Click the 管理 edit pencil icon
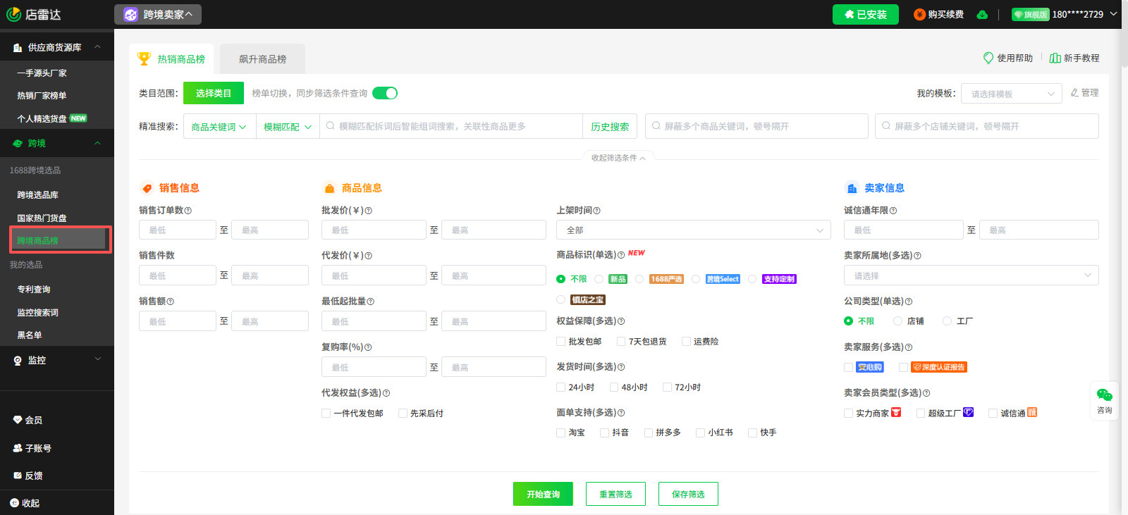Viewport: 1128px width, 515px height. coord(1074,92)
